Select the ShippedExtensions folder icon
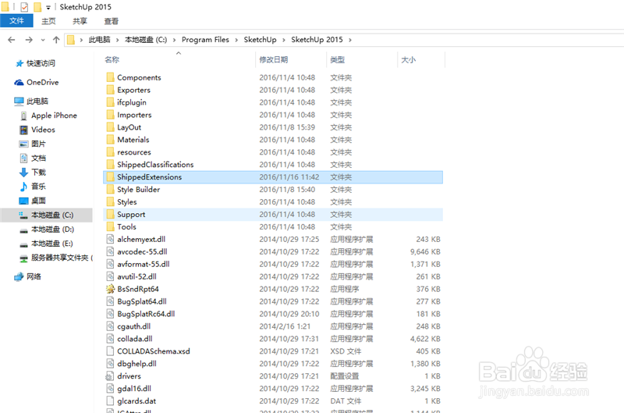Screen dimensions: 624x413 110,176
